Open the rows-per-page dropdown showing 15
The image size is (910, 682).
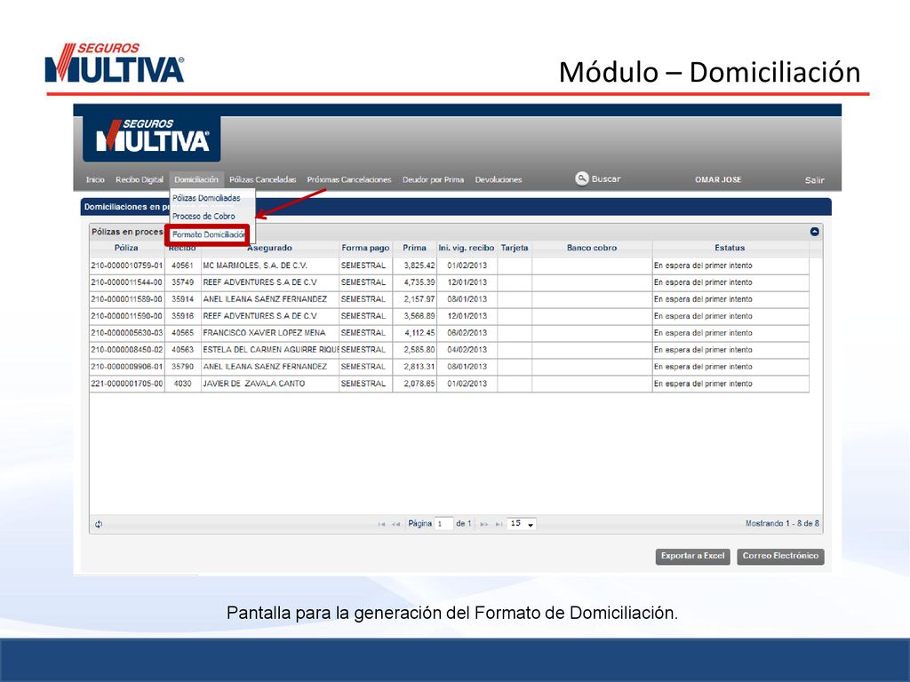(x=521, y=524)
